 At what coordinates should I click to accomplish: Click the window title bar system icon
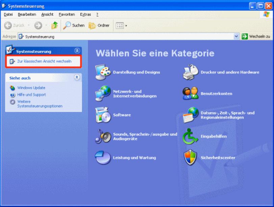4,6
